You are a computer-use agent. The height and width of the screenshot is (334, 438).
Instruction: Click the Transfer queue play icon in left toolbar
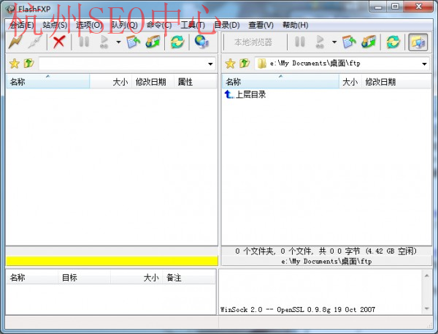104,42
